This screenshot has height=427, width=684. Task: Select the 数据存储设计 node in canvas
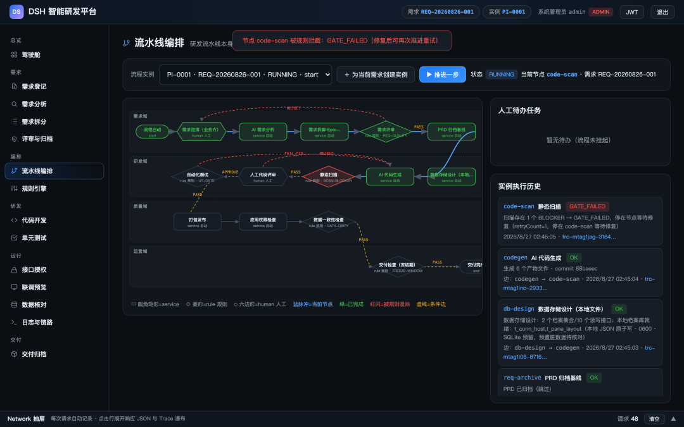(452, 177)
